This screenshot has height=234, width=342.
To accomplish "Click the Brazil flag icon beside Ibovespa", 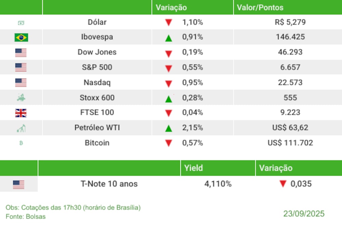I will [x=21, y=37].
